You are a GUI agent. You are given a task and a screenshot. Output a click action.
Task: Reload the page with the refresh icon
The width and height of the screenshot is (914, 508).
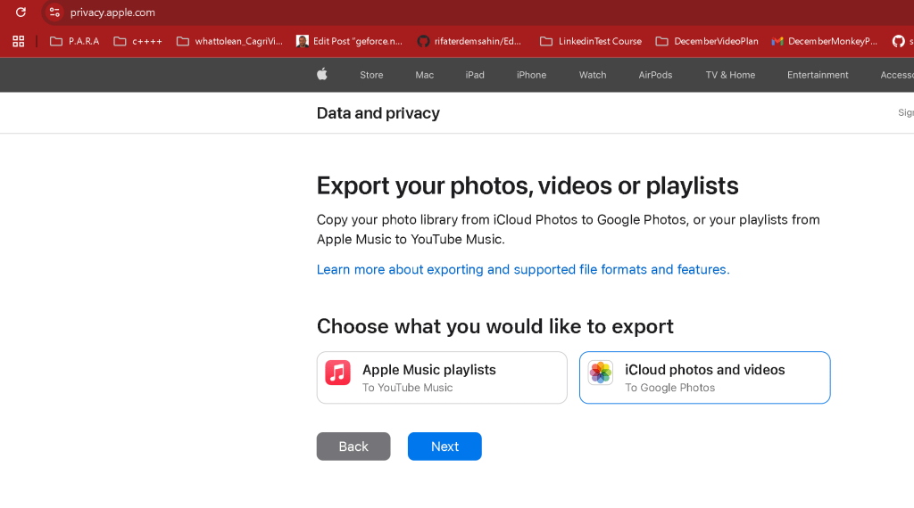coord(21,12)
